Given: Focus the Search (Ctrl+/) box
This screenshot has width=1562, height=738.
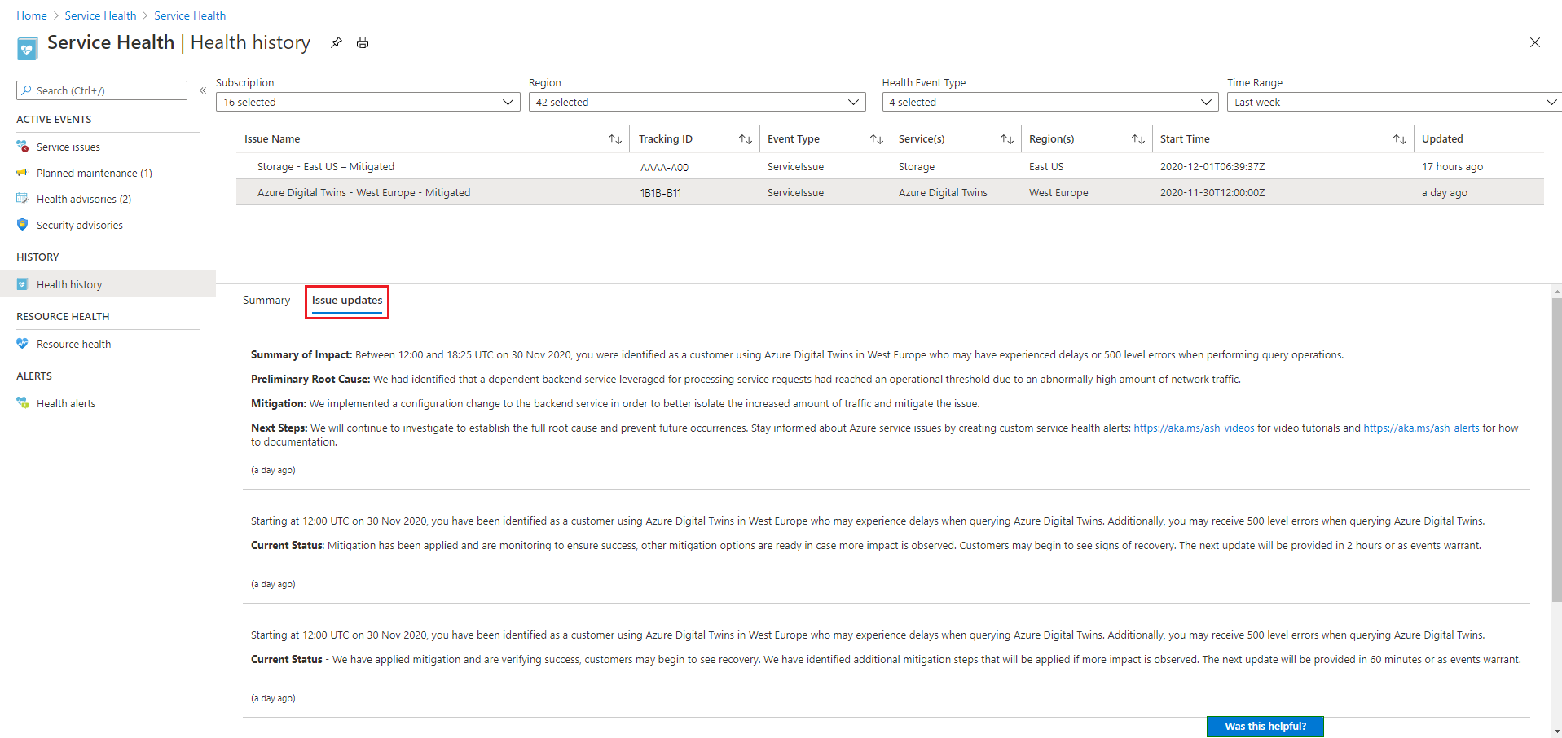Looking at the screenshot, I should [102, 90].
